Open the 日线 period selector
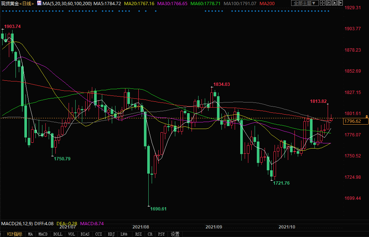 pos(27,3)
